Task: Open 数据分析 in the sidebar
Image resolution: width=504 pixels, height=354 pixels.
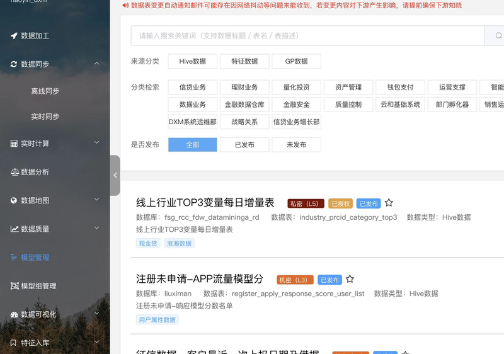Action: (x=35, y=172)
